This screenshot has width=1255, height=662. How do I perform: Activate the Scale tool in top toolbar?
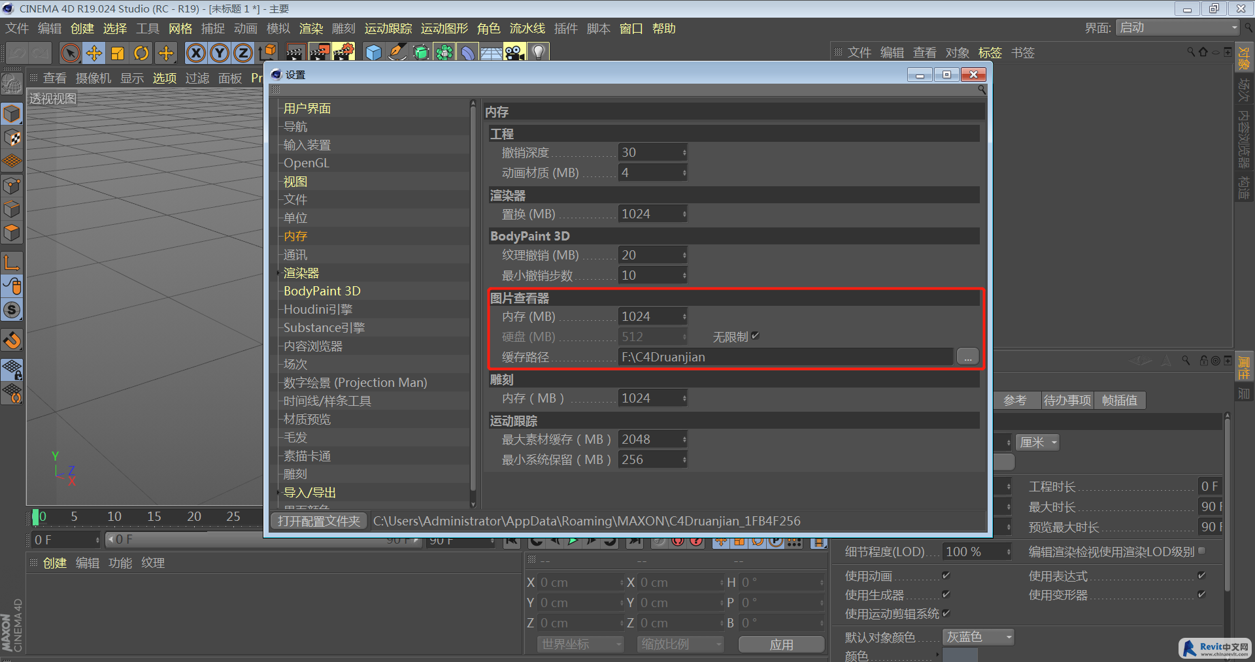118,53
